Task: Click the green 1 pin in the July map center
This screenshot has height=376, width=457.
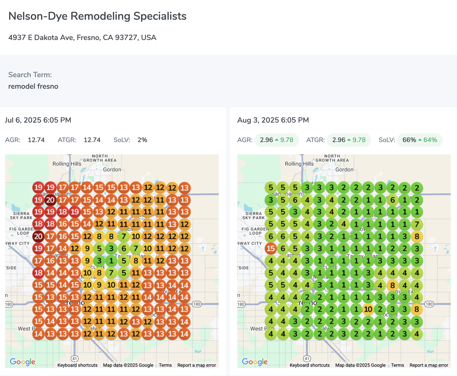Action: pos(111,260)
